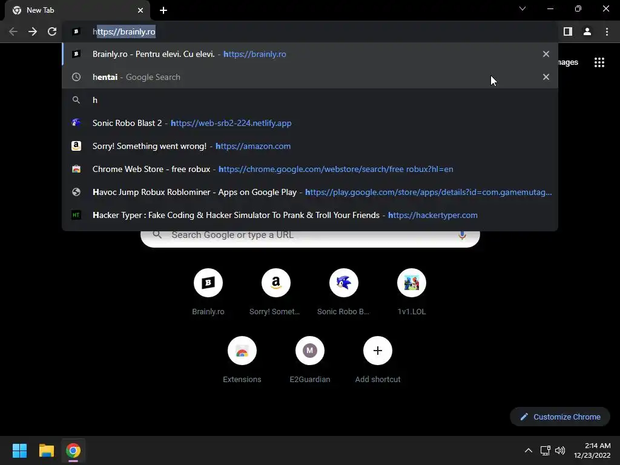Close the New Tab tab
The height and width of the screenshot is (465, 620).
(x=140, y=10)
